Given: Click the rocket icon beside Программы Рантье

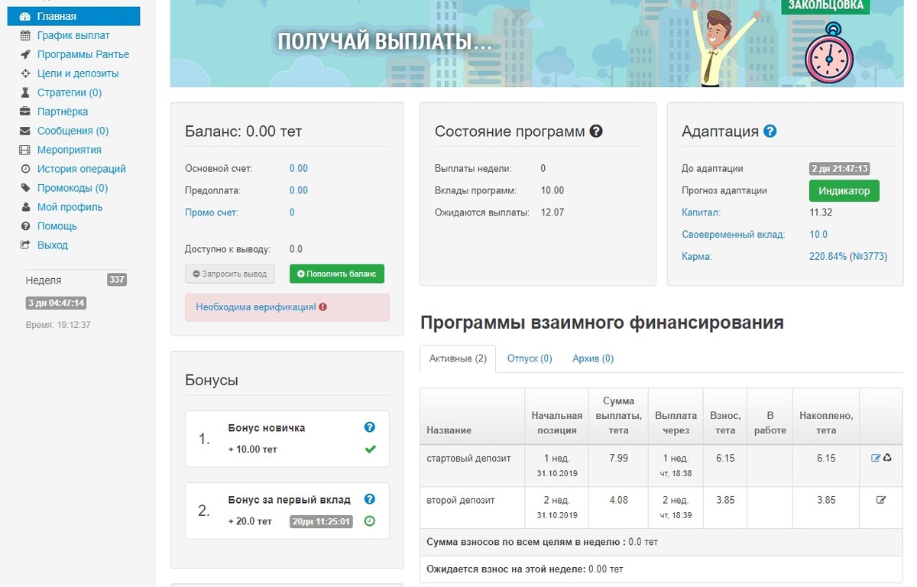Looking at the screenshot, I should tap(24, 54).
